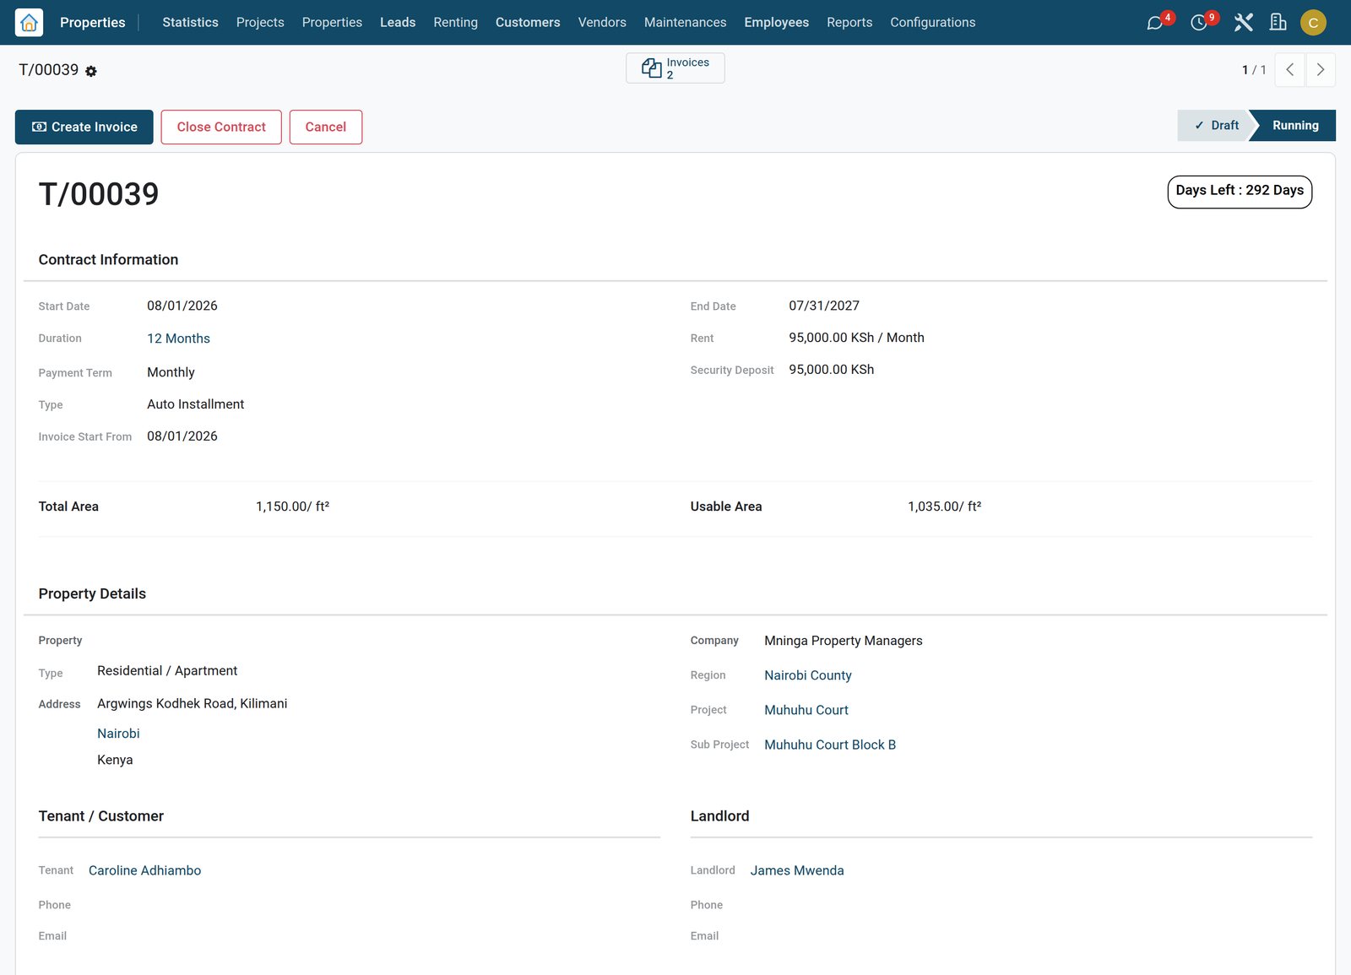The height and width of the screenshot is (975, 1351).
Task: Open the Configurations menu
Action: [932, 23]
